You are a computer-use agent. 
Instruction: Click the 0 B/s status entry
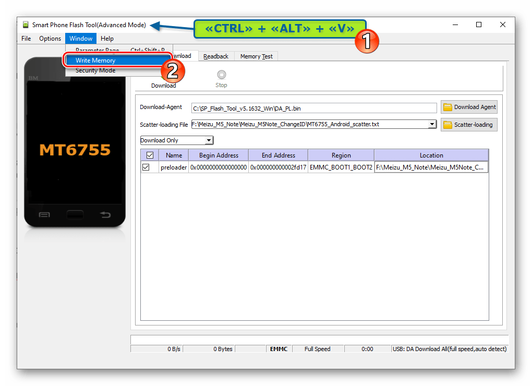pos(157,349)
